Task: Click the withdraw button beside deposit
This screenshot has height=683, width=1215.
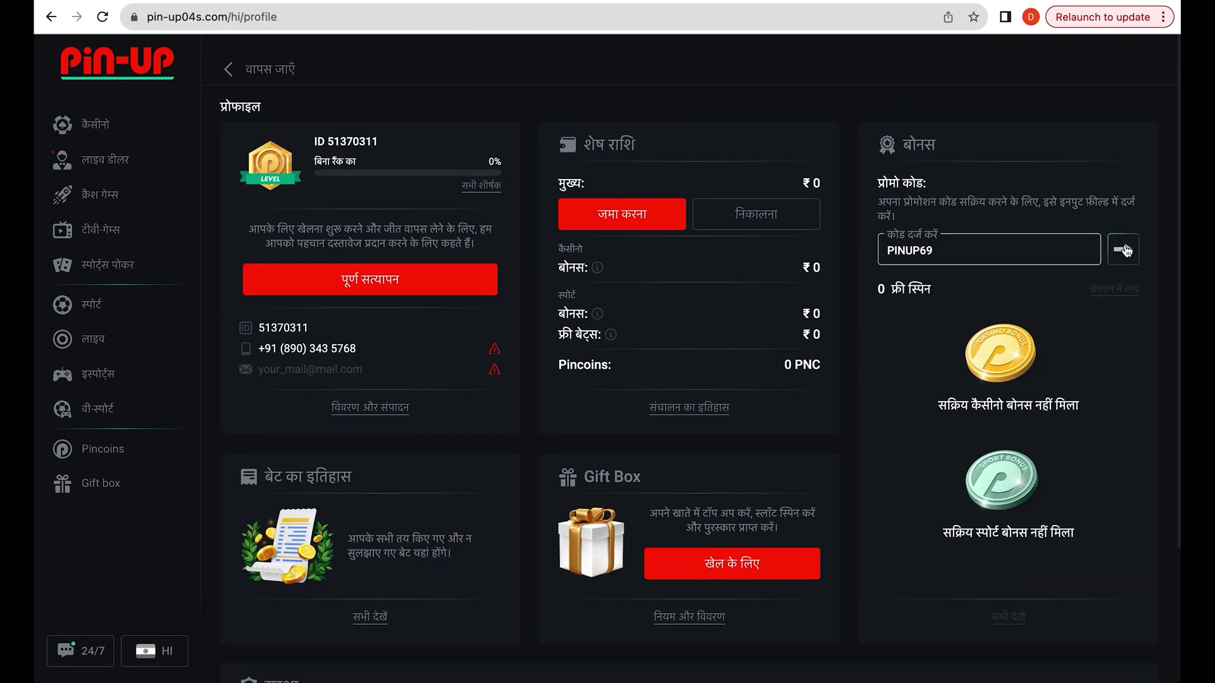Action: pos(756,214)
